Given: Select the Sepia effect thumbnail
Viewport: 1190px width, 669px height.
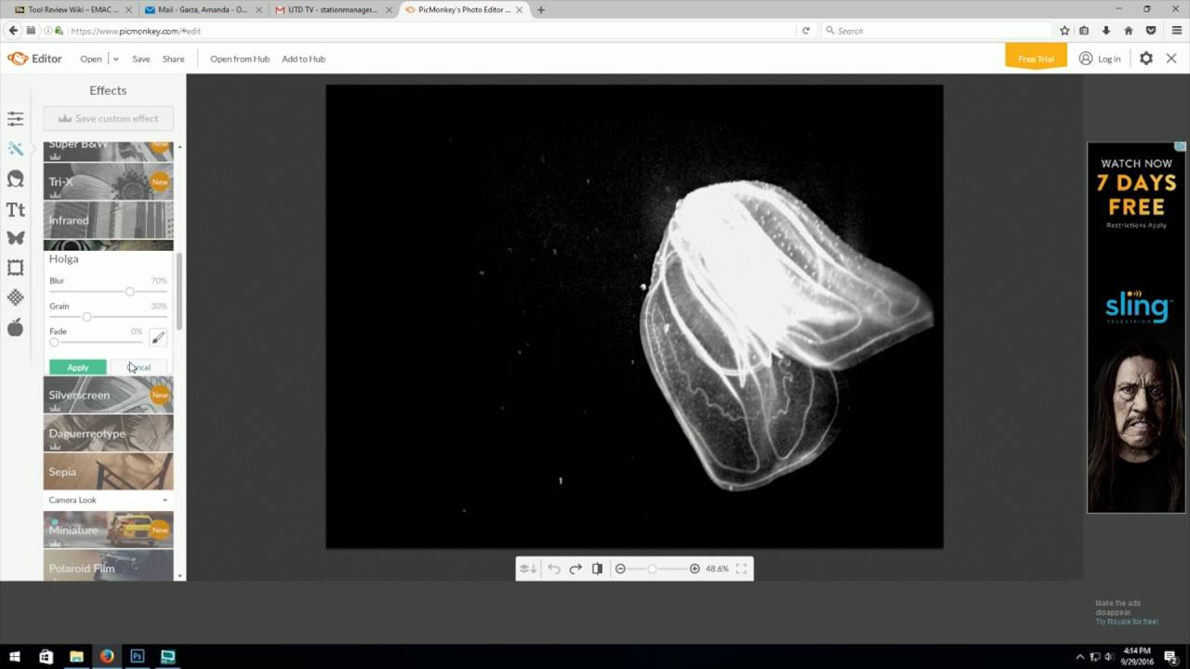Looking at the screenshot, I should tap(108, 471).
